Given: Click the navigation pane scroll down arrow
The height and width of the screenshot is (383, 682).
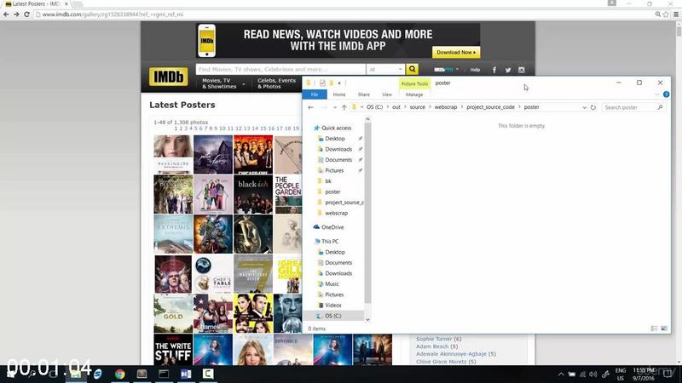Looking at the screenshot, I should [367, 320].
